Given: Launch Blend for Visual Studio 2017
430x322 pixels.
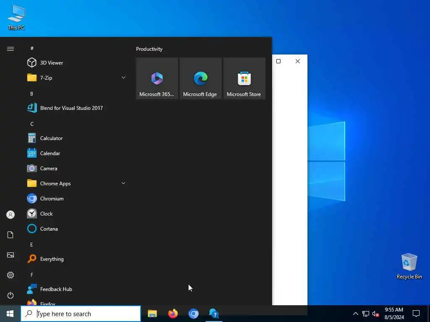Looking at the screenshot, I should coord(77,108).
